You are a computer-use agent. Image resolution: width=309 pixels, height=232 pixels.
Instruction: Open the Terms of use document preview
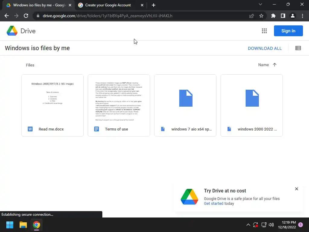(x=119, y=99)
